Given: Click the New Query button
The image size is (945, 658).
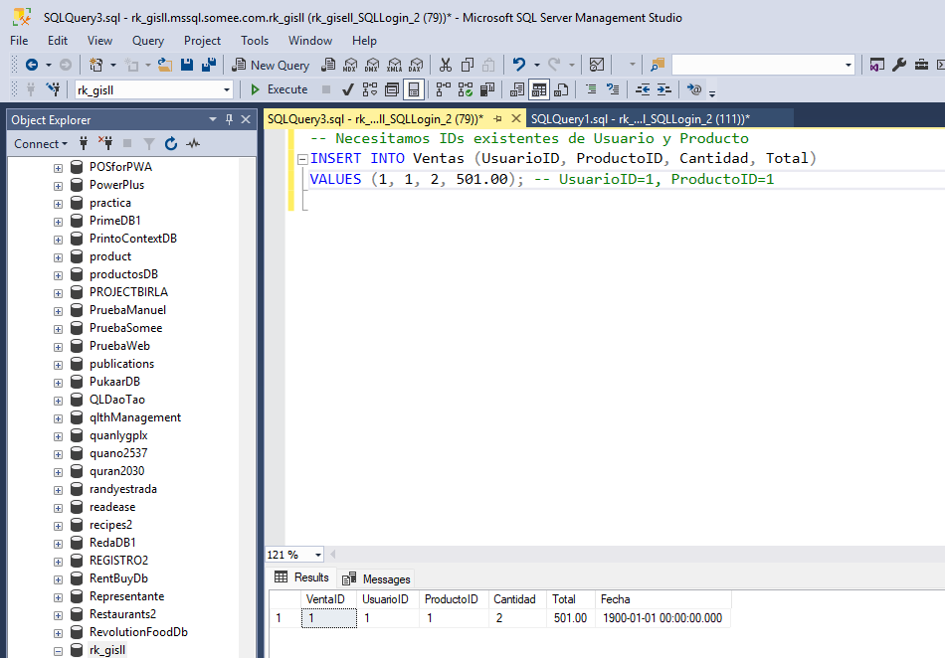Looking at the screenshot, I should 271,65.
